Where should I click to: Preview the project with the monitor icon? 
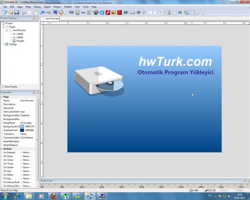point(55,12)
